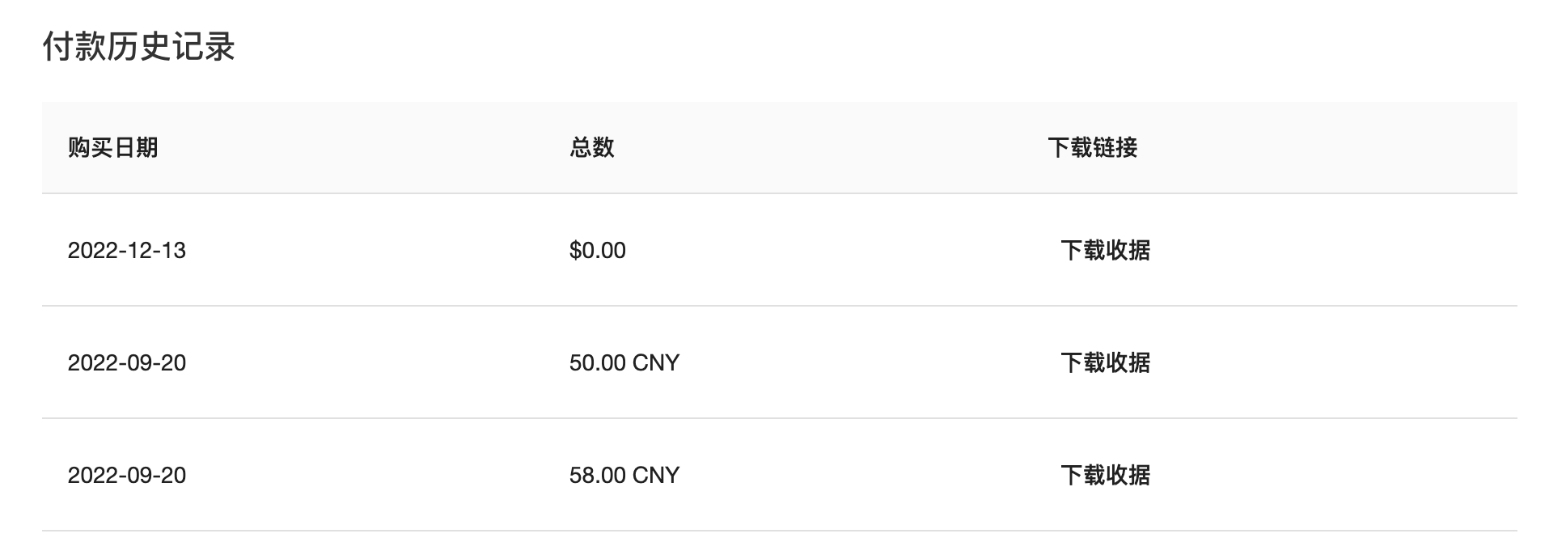Viewport: 1566px width, 542px height.
Task: Download the receipt for 58.00 CNY payment
Action: coord(1105,476)
